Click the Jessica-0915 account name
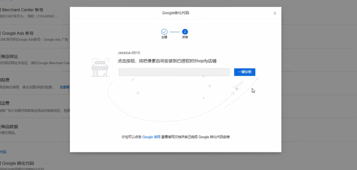The image size is (357, 170). 129,53
